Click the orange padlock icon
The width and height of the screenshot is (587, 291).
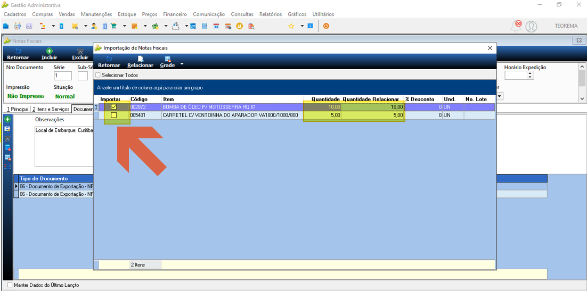240,26
